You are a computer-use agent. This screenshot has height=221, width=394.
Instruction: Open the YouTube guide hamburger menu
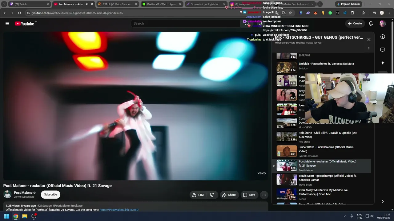(x=7, y=23)
